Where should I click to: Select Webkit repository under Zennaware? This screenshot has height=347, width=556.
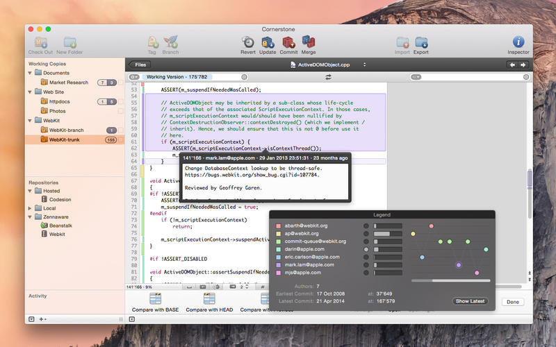[x=57, y=234]
